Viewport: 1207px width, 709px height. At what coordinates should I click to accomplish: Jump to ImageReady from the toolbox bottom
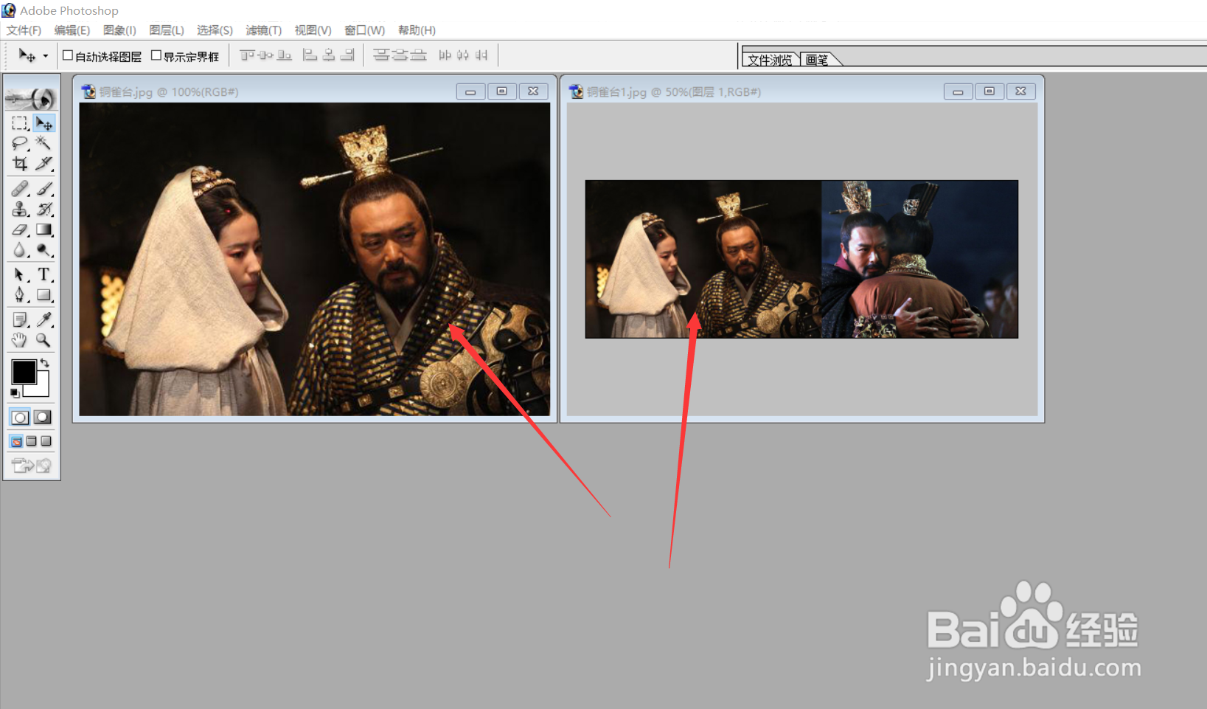pyautogui.click(x=31, y=466)
